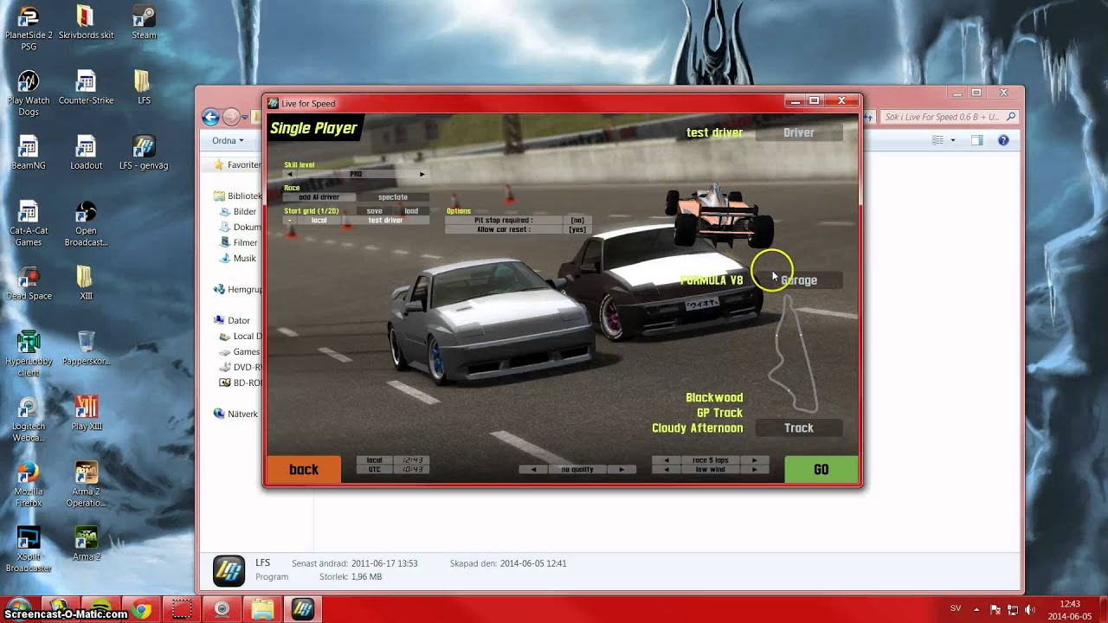Screen dimensions: 1108x623
Task: Remove local test driver with minus button
Action: tap(289, 221)
